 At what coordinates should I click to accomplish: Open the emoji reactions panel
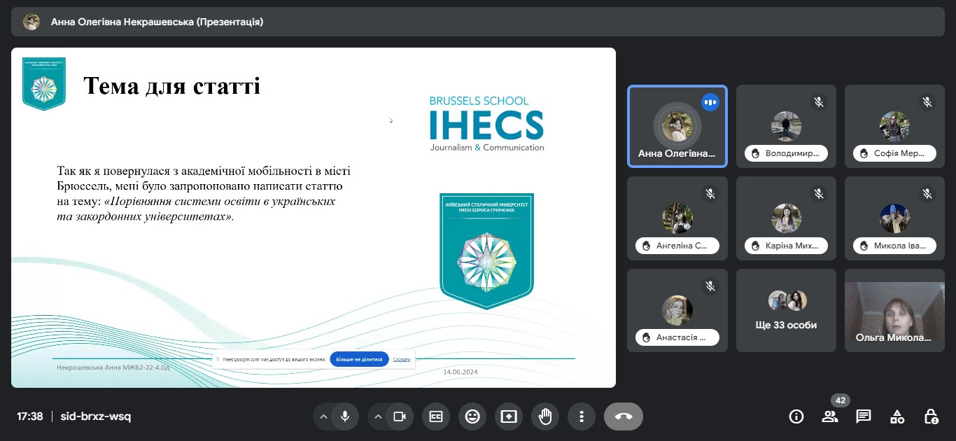coord(472,416)
